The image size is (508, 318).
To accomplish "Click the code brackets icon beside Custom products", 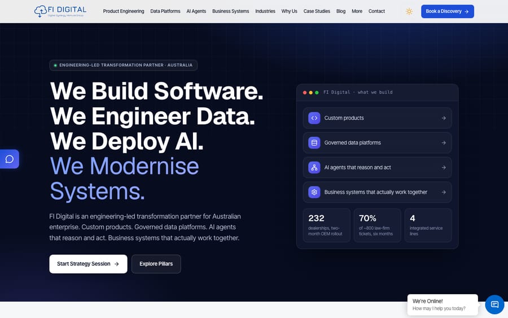I will pos(314,118).
